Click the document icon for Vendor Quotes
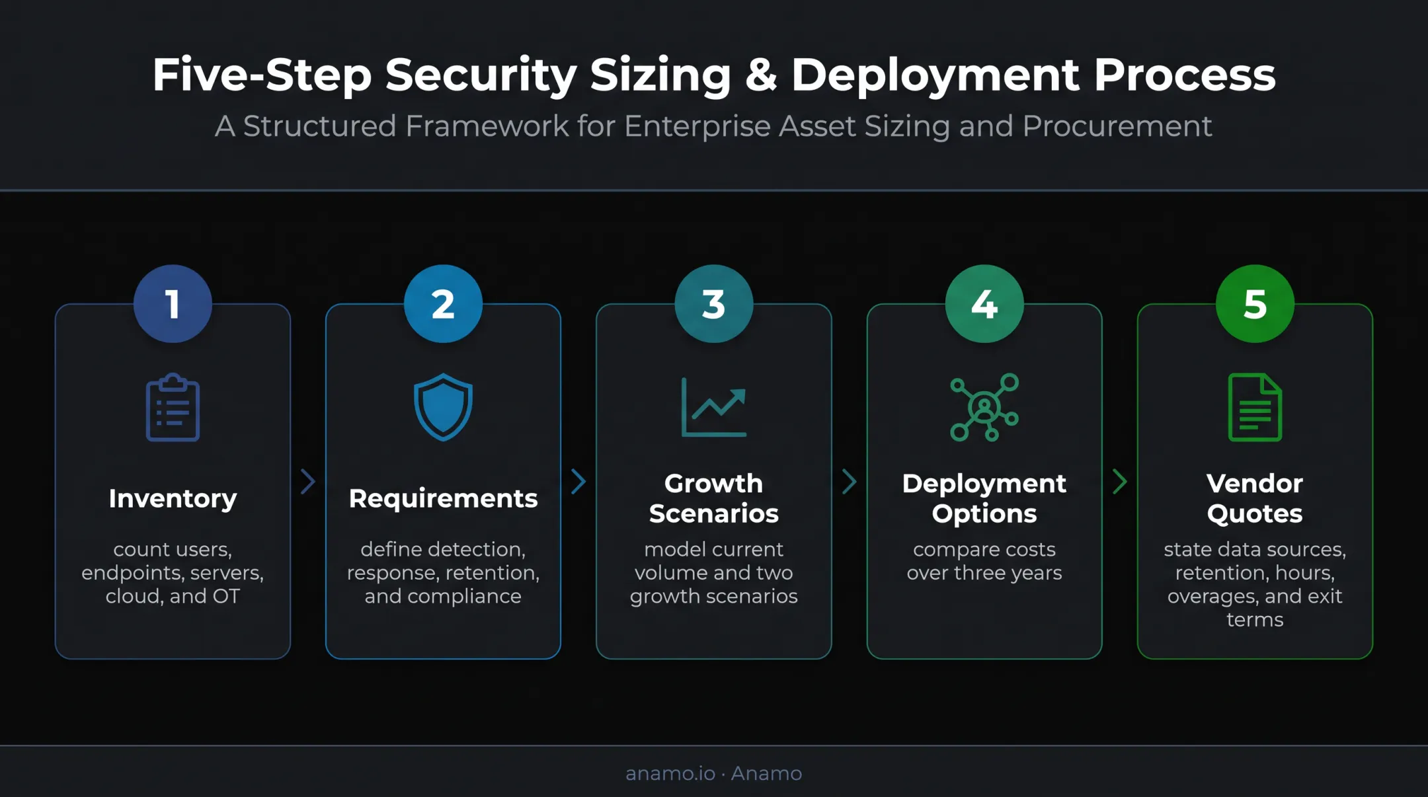This screenshot has width=1428, height=797. pyautogui.click(x=1255, y=407)
